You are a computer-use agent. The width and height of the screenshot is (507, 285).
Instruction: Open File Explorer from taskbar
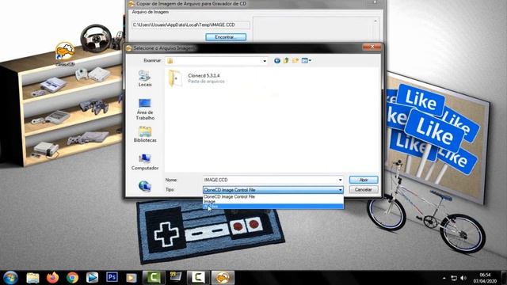tap(32, 278)
